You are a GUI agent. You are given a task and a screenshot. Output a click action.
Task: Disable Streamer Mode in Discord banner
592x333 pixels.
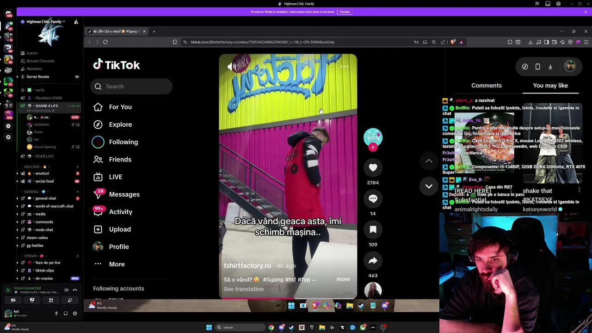(x=345, y=12)
